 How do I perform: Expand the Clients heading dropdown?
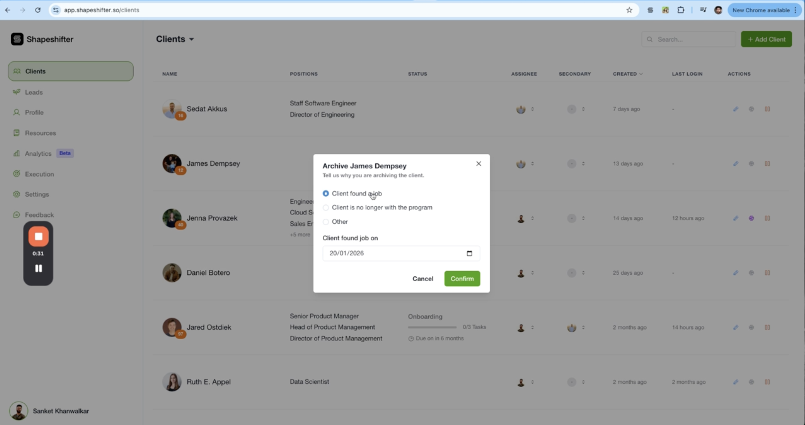click(x=191, y=39)
